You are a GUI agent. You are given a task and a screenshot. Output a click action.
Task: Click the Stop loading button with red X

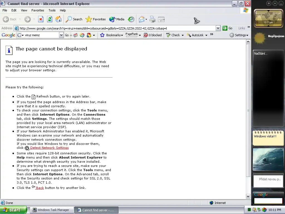[41, 19]
